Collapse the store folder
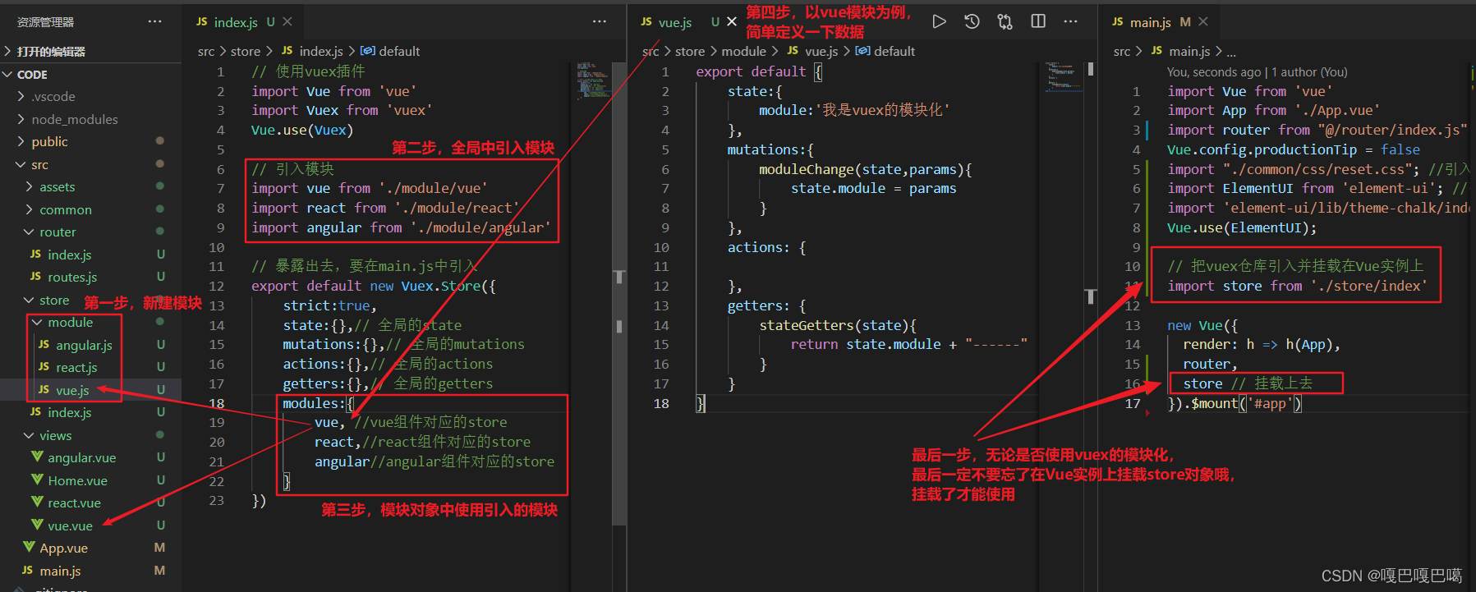 (54, 300)
